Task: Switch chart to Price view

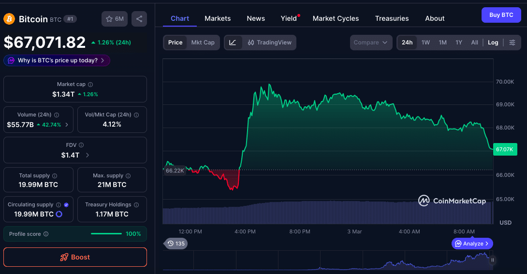Action: coord(175,43)
